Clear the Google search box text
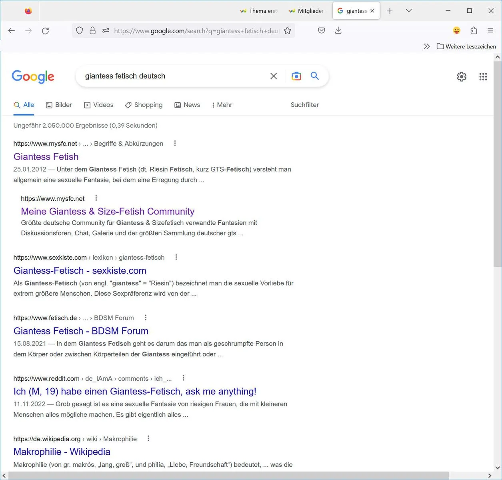This screenshot has width=502, height=480. pos(274,76)
